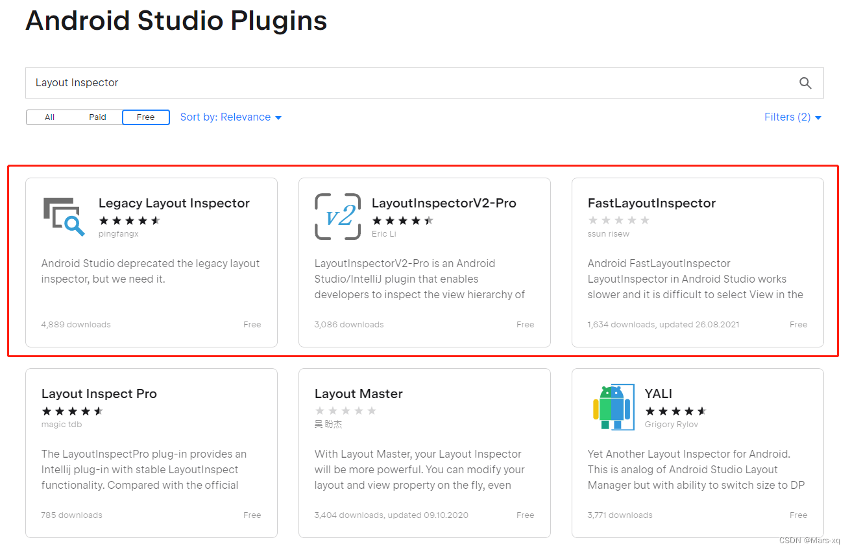Click the 3,771 downloads text
850x551 pixels.
click(x=620, y=515)
